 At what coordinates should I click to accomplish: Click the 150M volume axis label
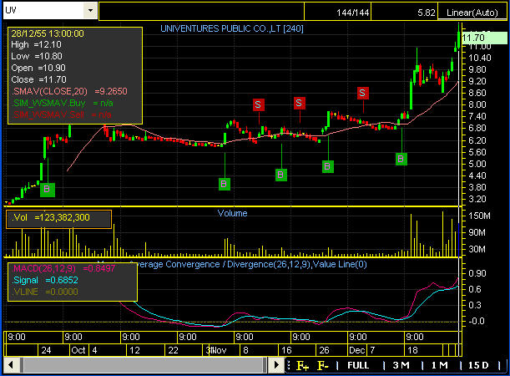coord(479,216)
